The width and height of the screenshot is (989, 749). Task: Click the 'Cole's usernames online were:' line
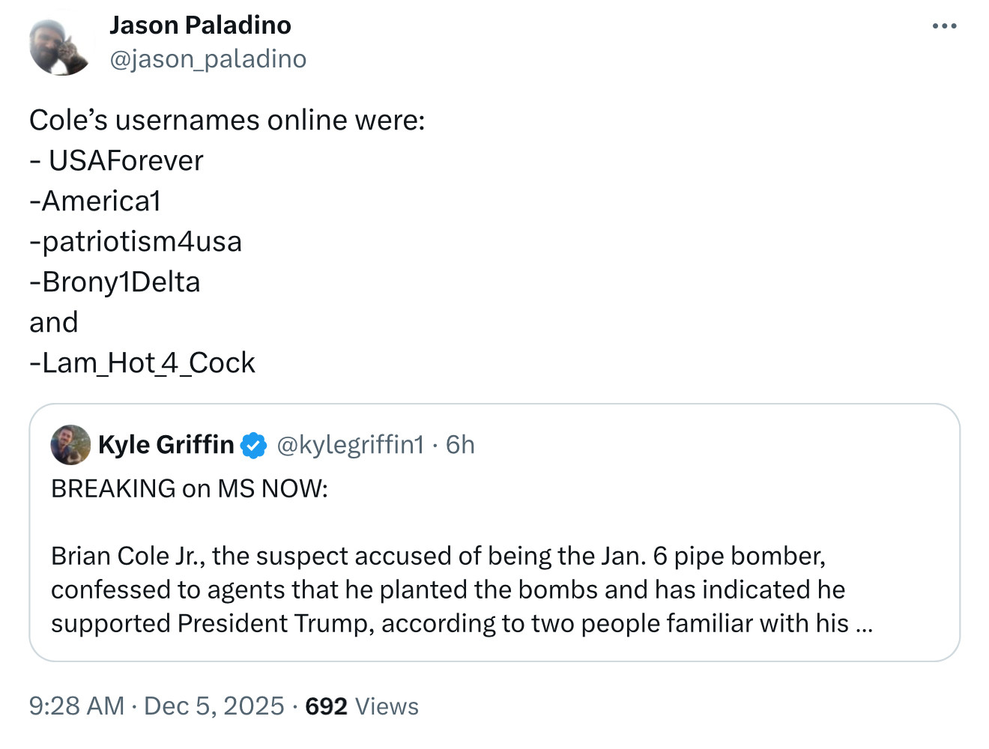point(227,121)
